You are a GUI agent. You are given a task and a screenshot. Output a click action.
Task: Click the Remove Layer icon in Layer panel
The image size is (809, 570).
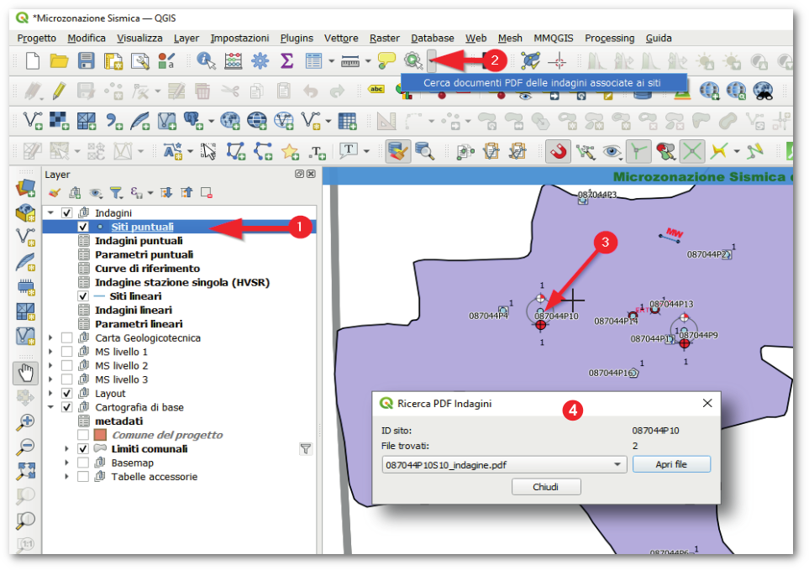(207, 193)
